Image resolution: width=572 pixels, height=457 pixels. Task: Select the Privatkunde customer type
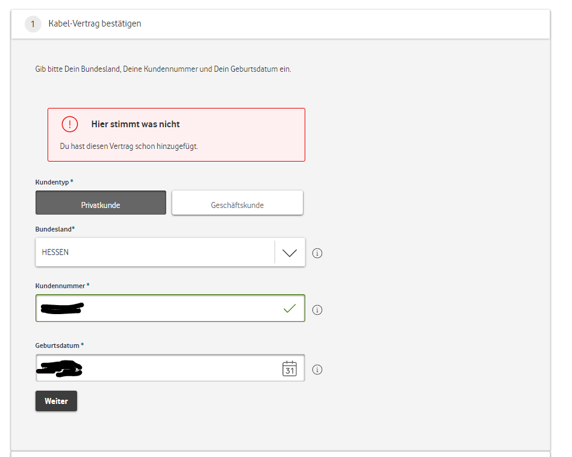(101, 203)
